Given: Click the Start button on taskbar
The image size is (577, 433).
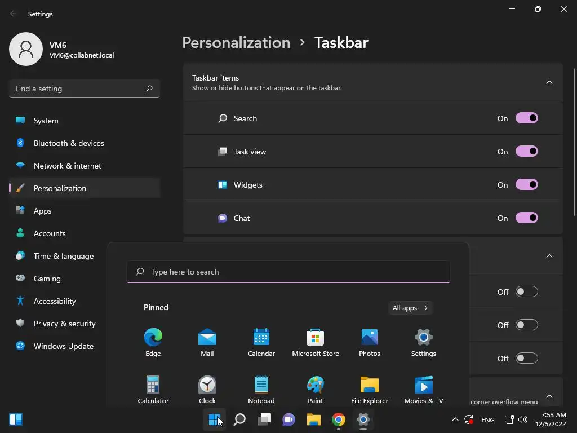Looking at the screenshot, I should (215, 419).
